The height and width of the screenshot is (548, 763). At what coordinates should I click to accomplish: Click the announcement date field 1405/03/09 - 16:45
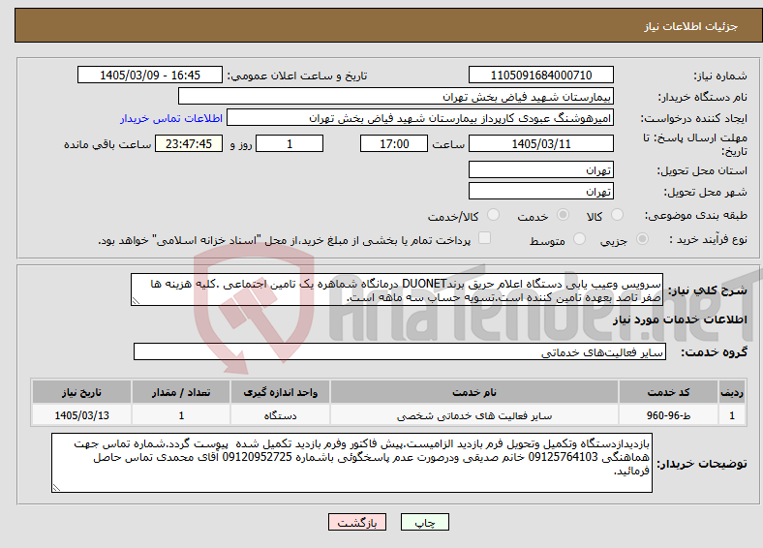click(x=150, y=75)
